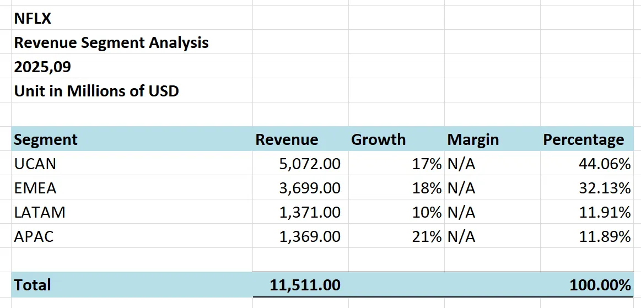
Task: Select the 2025,09 date cell
Action: (43, 67)
